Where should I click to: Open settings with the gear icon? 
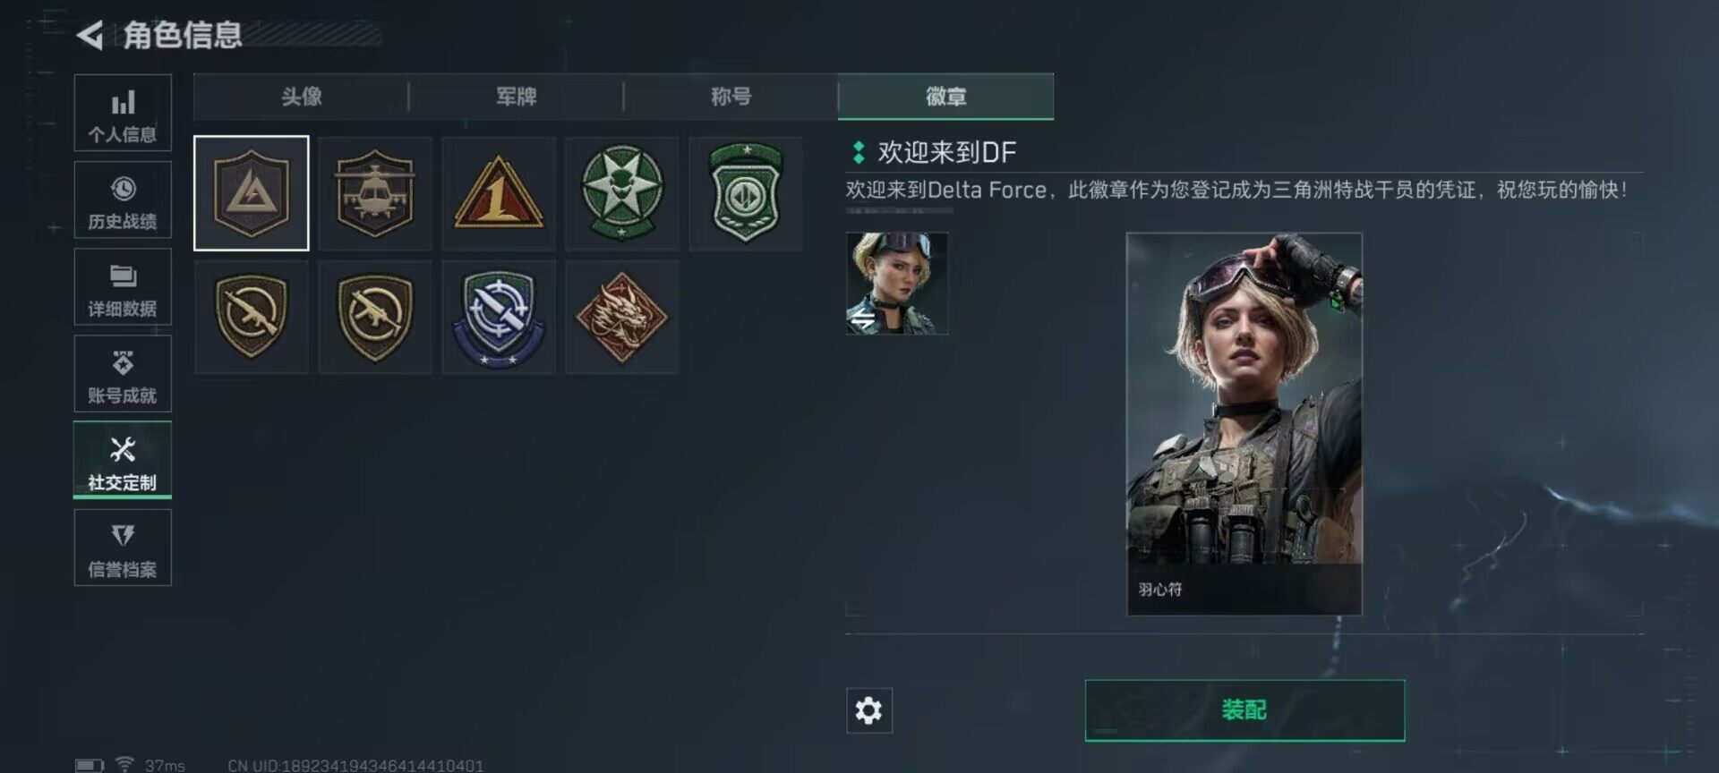(869, 710)
